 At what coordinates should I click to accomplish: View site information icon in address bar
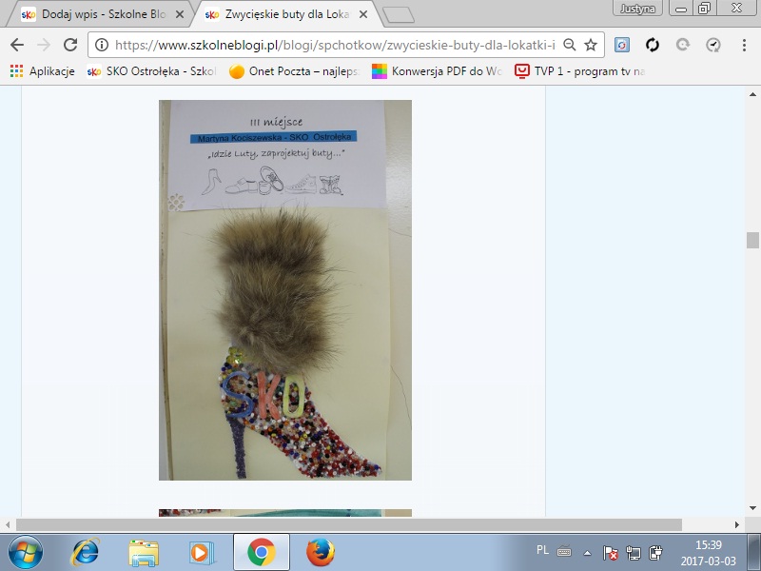pyautogui.click(x=102, y=45)
